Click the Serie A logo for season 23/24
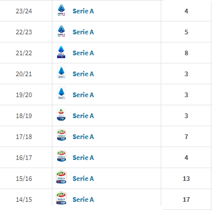This screenshot has height=210, width=212. [x=61, y=10]
